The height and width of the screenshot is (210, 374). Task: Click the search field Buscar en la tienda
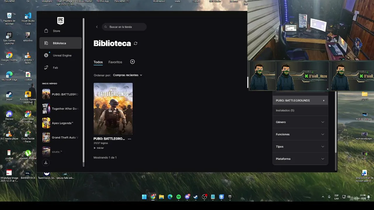click(x=124, y=27)
